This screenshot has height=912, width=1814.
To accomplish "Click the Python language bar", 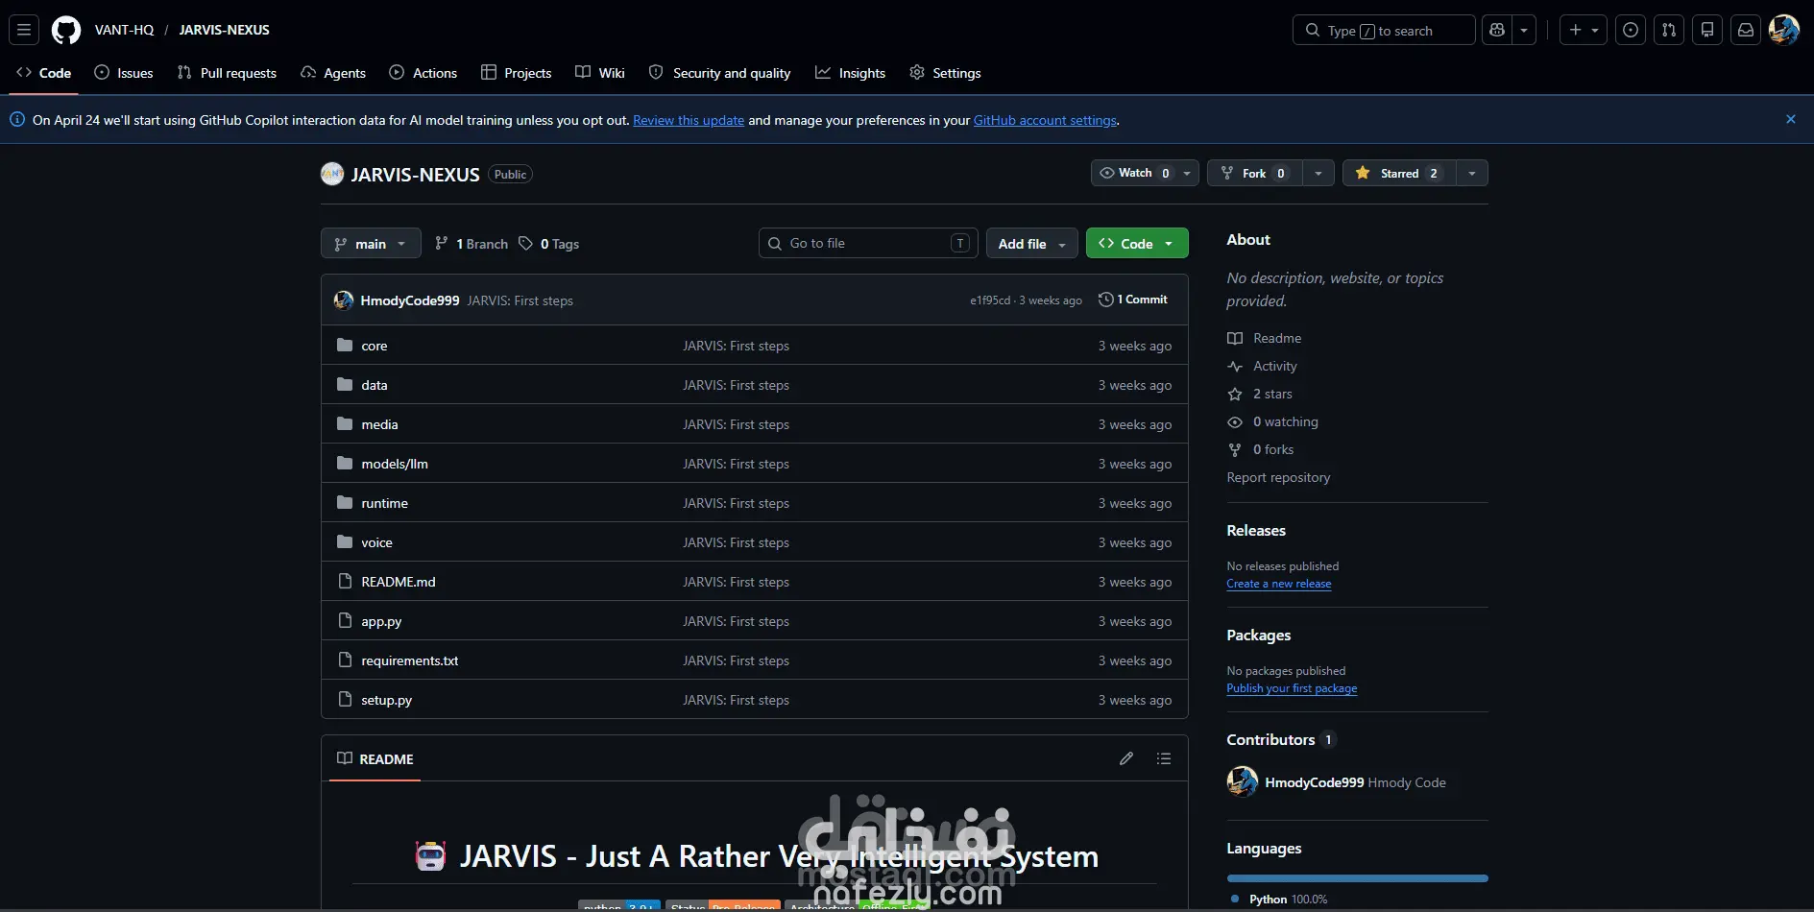I will 1358,878.
